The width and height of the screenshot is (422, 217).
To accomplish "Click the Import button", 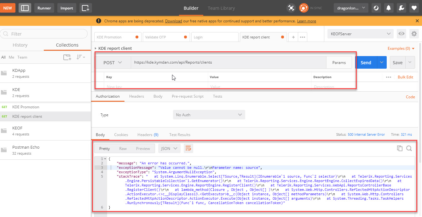I will pyautogui.click(x=66, y=8).
